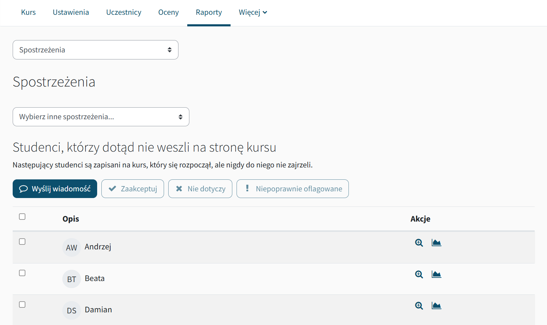Viewport: 547px width, 325px height.
Task: Open the Uczestnicy tab
Action: click(124, 13)
